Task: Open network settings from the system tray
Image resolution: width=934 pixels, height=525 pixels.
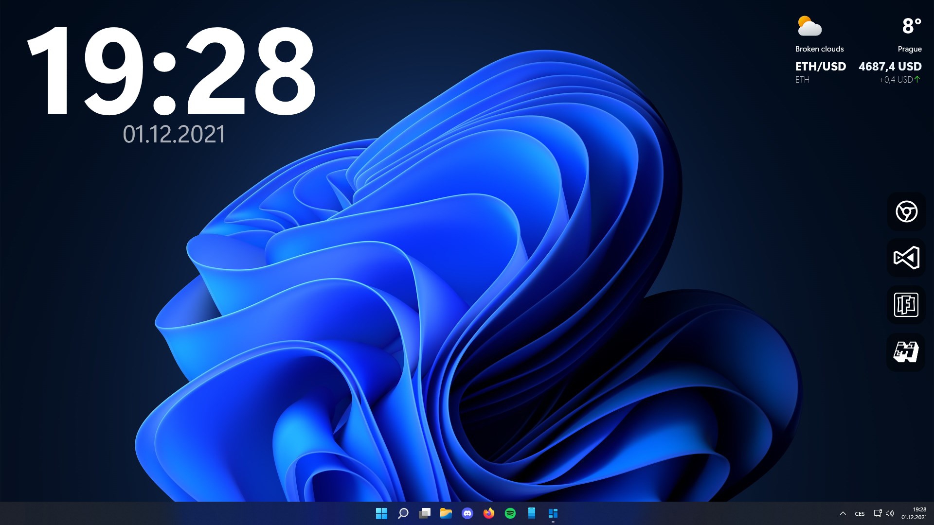Action: pos(878,513)
